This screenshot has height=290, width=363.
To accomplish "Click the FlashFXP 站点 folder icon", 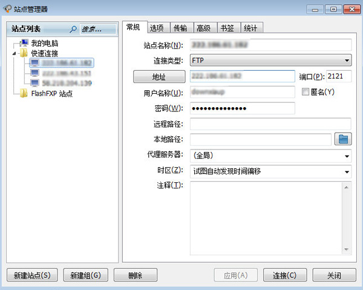I will click(24, 93).
